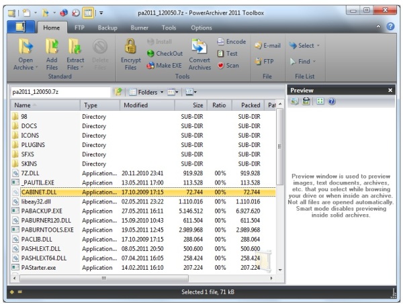Sort by the Packed column header
This screenshot has width=403, height=304.
pyautogui.click(x=248, y=105)
